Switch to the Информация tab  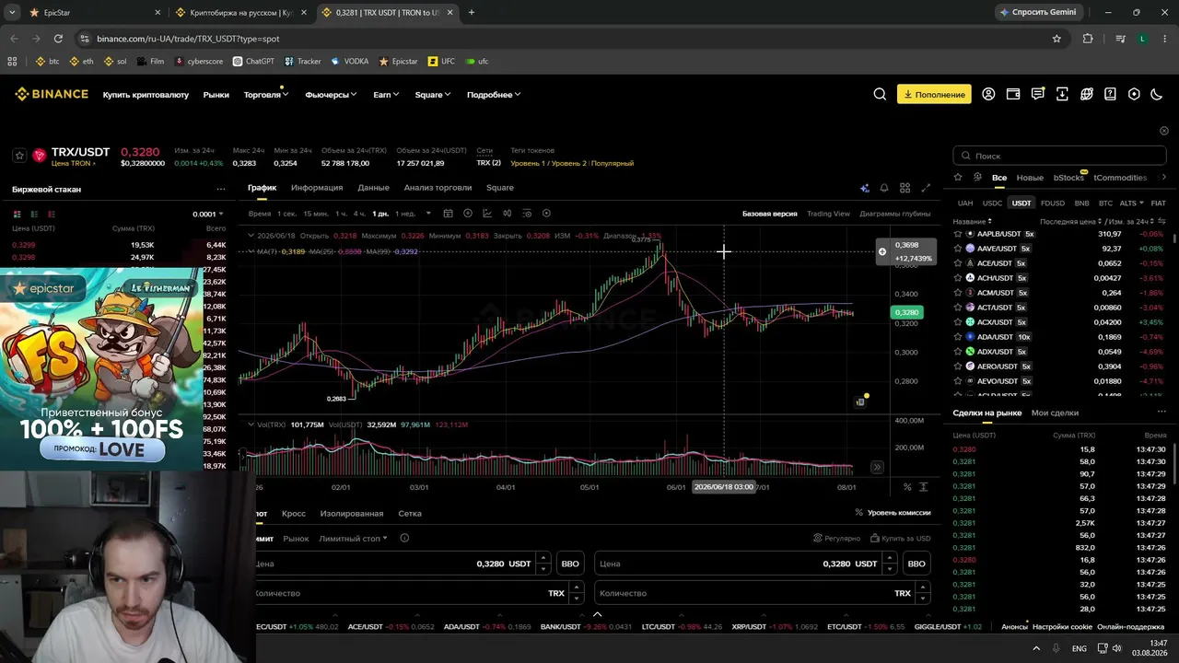317,188
